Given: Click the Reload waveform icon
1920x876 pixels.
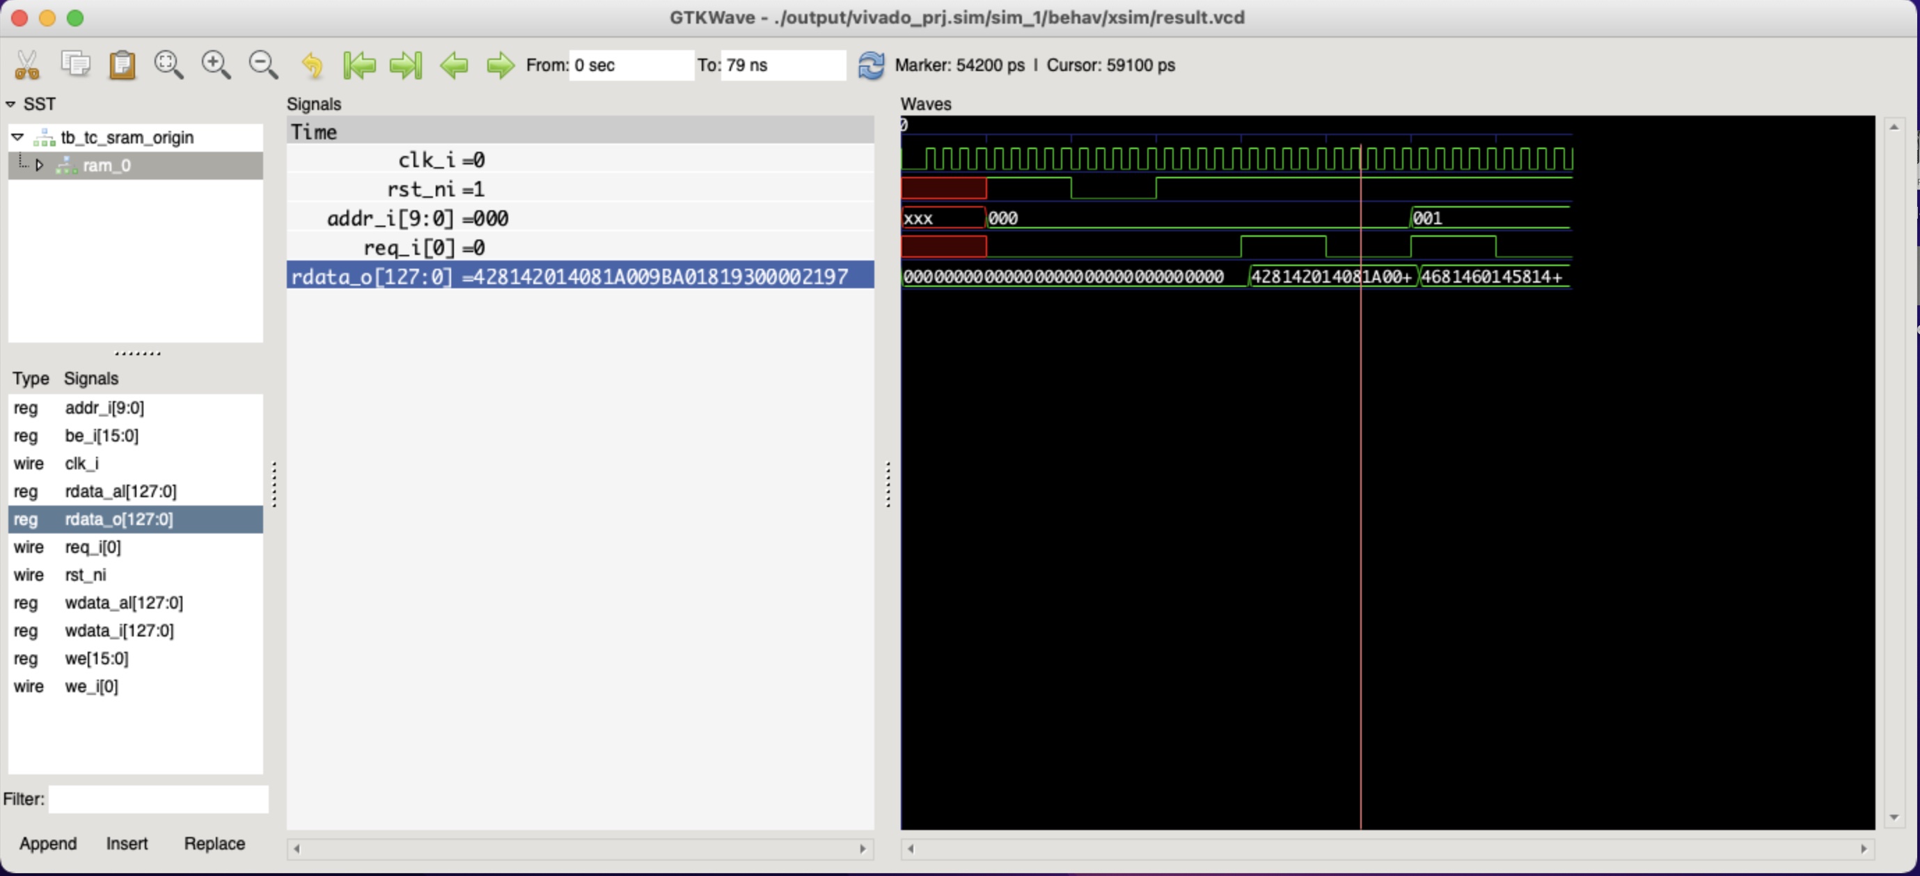Looking at the screenshot, I should [871, 65].
